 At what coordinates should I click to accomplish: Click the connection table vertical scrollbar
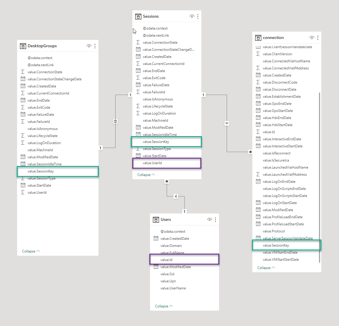[x=320, y=177]
